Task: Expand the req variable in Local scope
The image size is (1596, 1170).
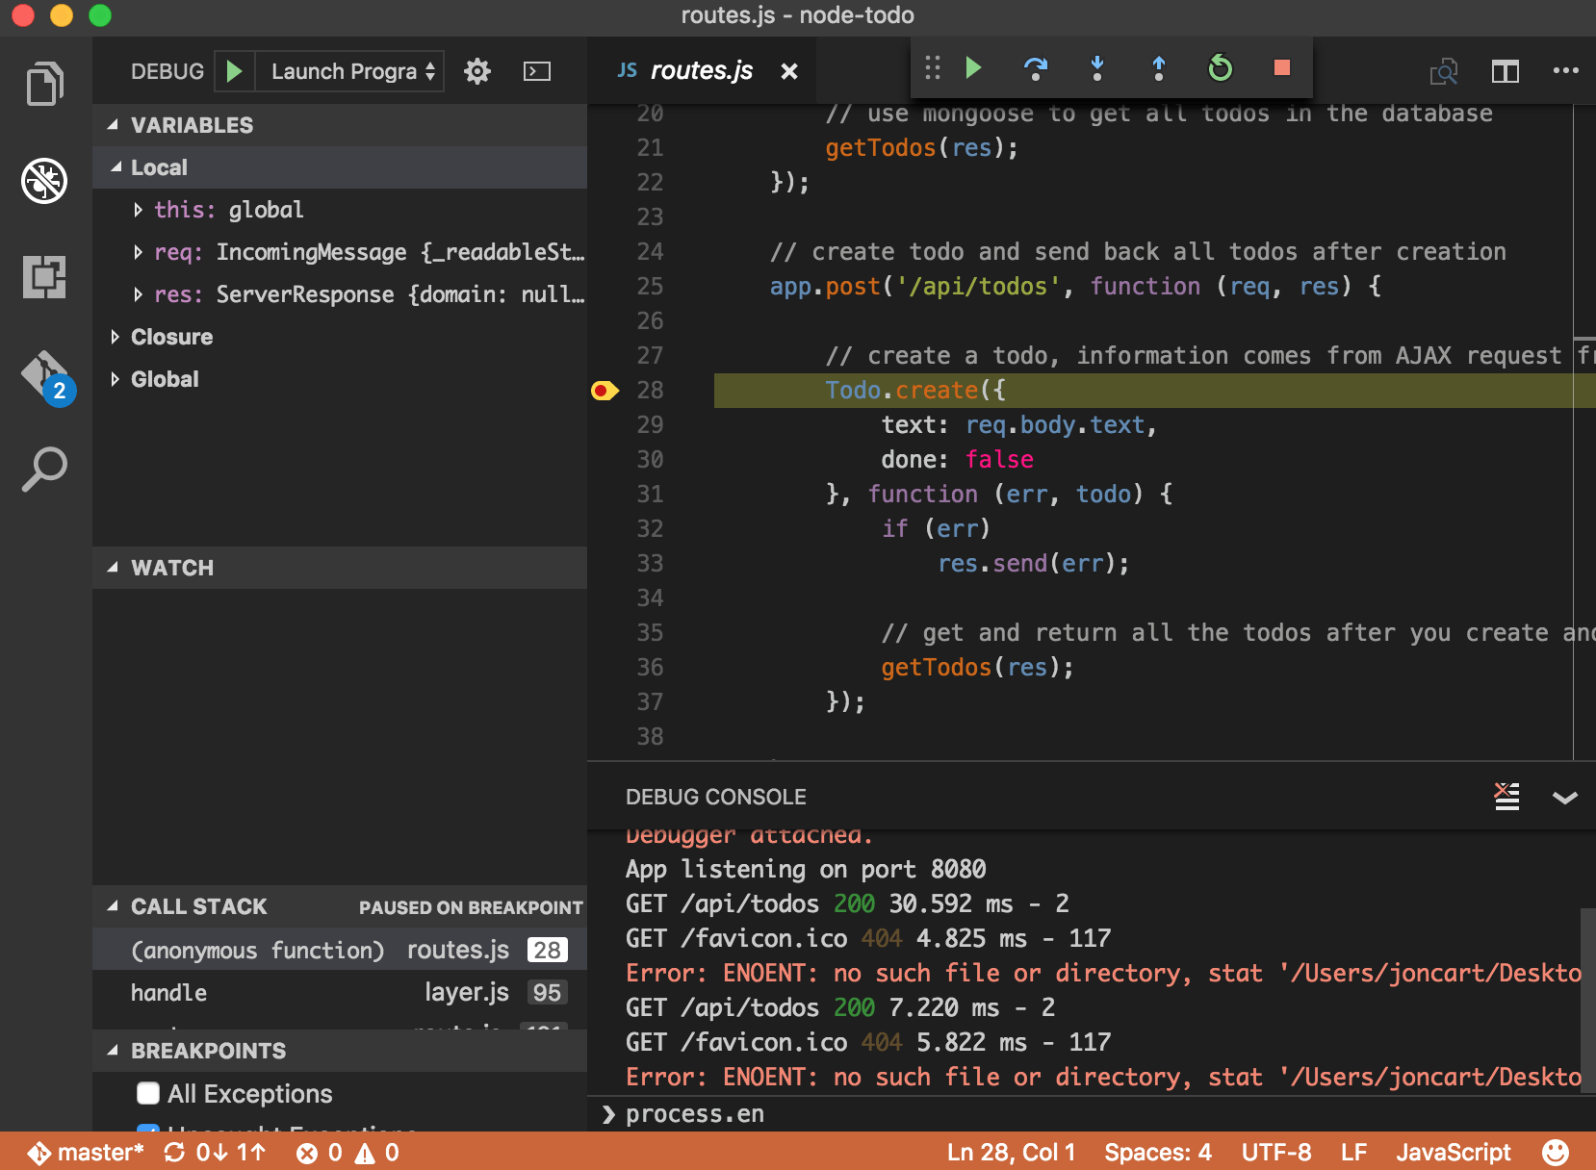Action: tap(138, 252)
